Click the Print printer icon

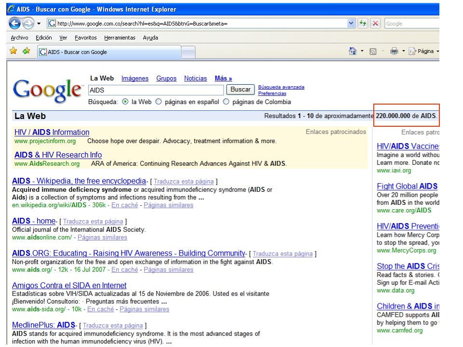[394, 52]
